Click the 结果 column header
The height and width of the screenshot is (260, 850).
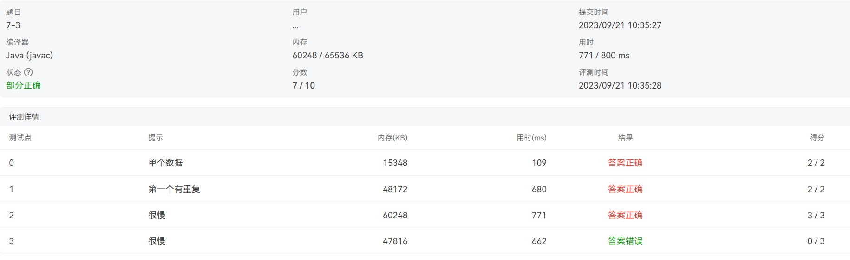click(x=625, y=138)
